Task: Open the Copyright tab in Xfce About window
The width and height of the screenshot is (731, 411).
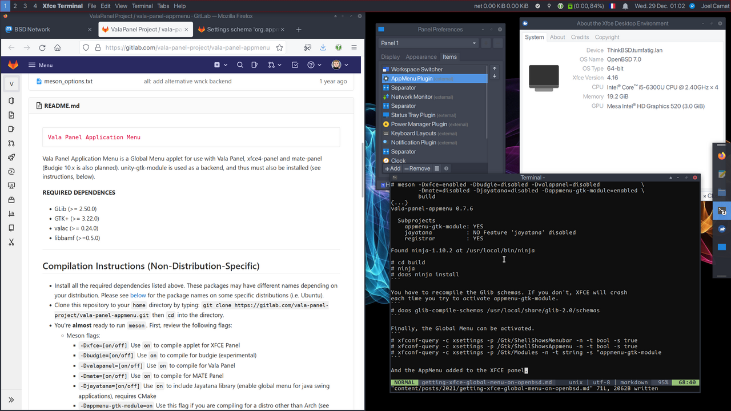Action: (607, 37)
